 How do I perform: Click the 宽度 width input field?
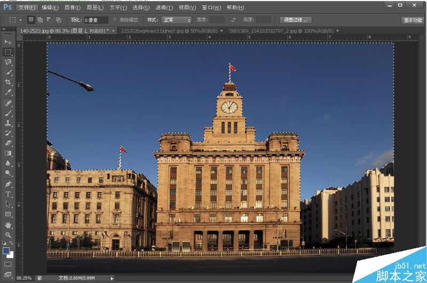[x=217, y=20]
